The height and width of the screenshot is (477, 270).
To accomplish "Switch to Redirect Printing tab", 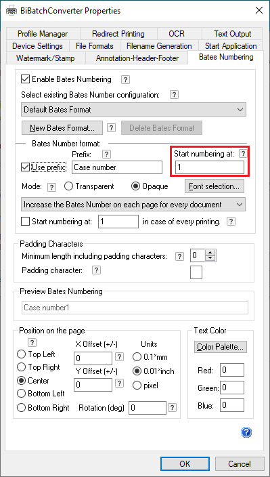I will click(118, 34).
